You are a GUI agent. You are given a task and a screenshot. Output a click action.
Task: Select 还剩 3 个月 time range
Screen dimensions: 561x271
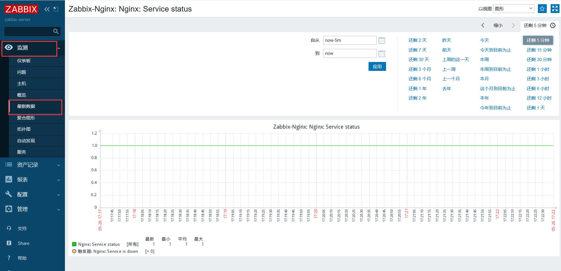tap(420, 69)
